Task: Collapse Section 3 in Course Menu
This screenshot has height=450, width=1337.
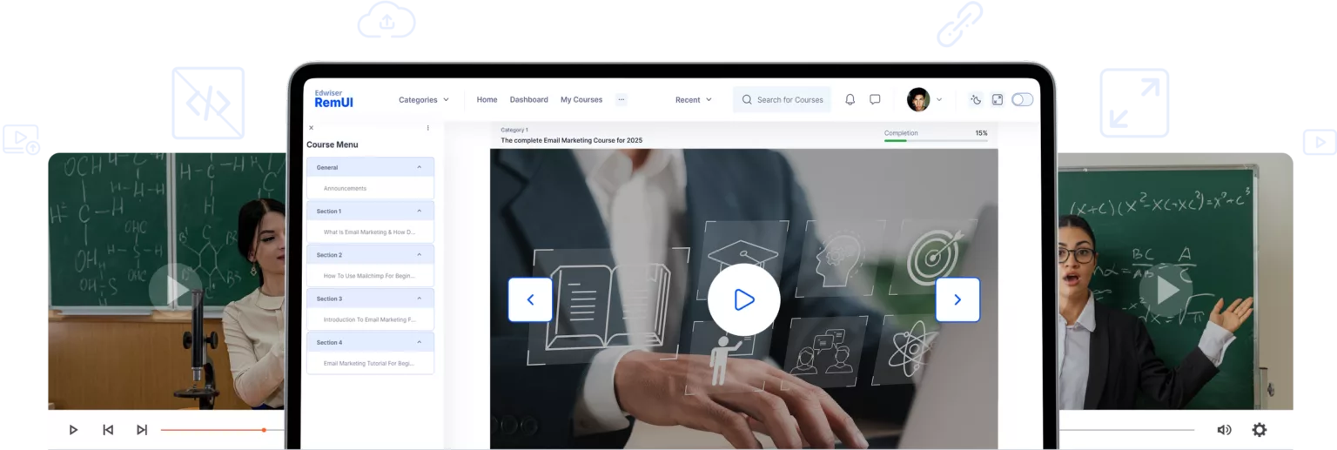Action: pos(419,299)
